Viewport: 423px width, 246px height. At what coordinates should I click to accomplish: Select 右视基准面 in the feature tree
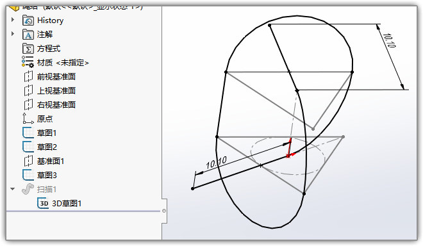click(56, 104)
